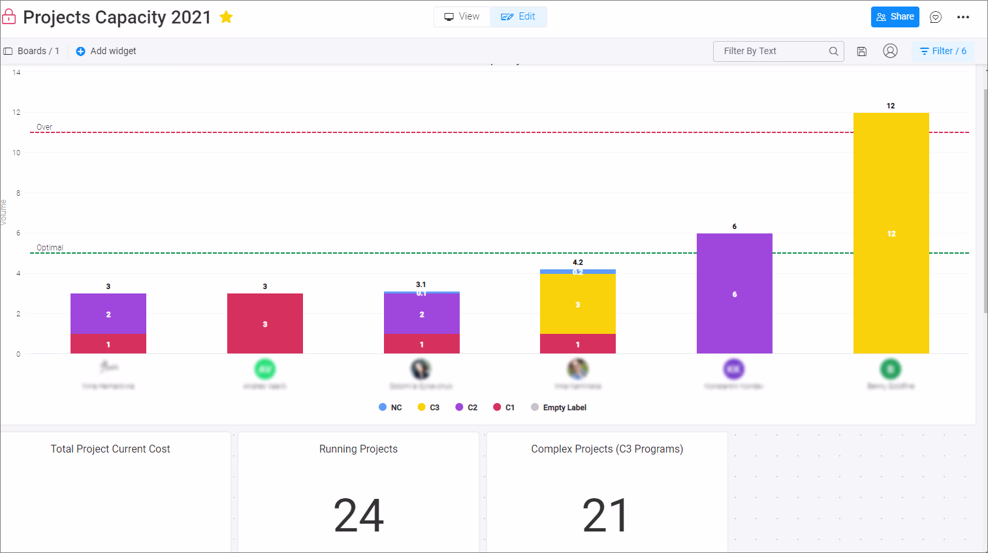Open the Boards / 1 selector

[x=31, y=51]
